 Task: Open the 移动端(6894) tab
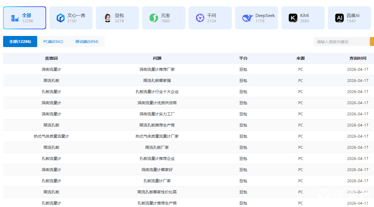tap(87, 42)
